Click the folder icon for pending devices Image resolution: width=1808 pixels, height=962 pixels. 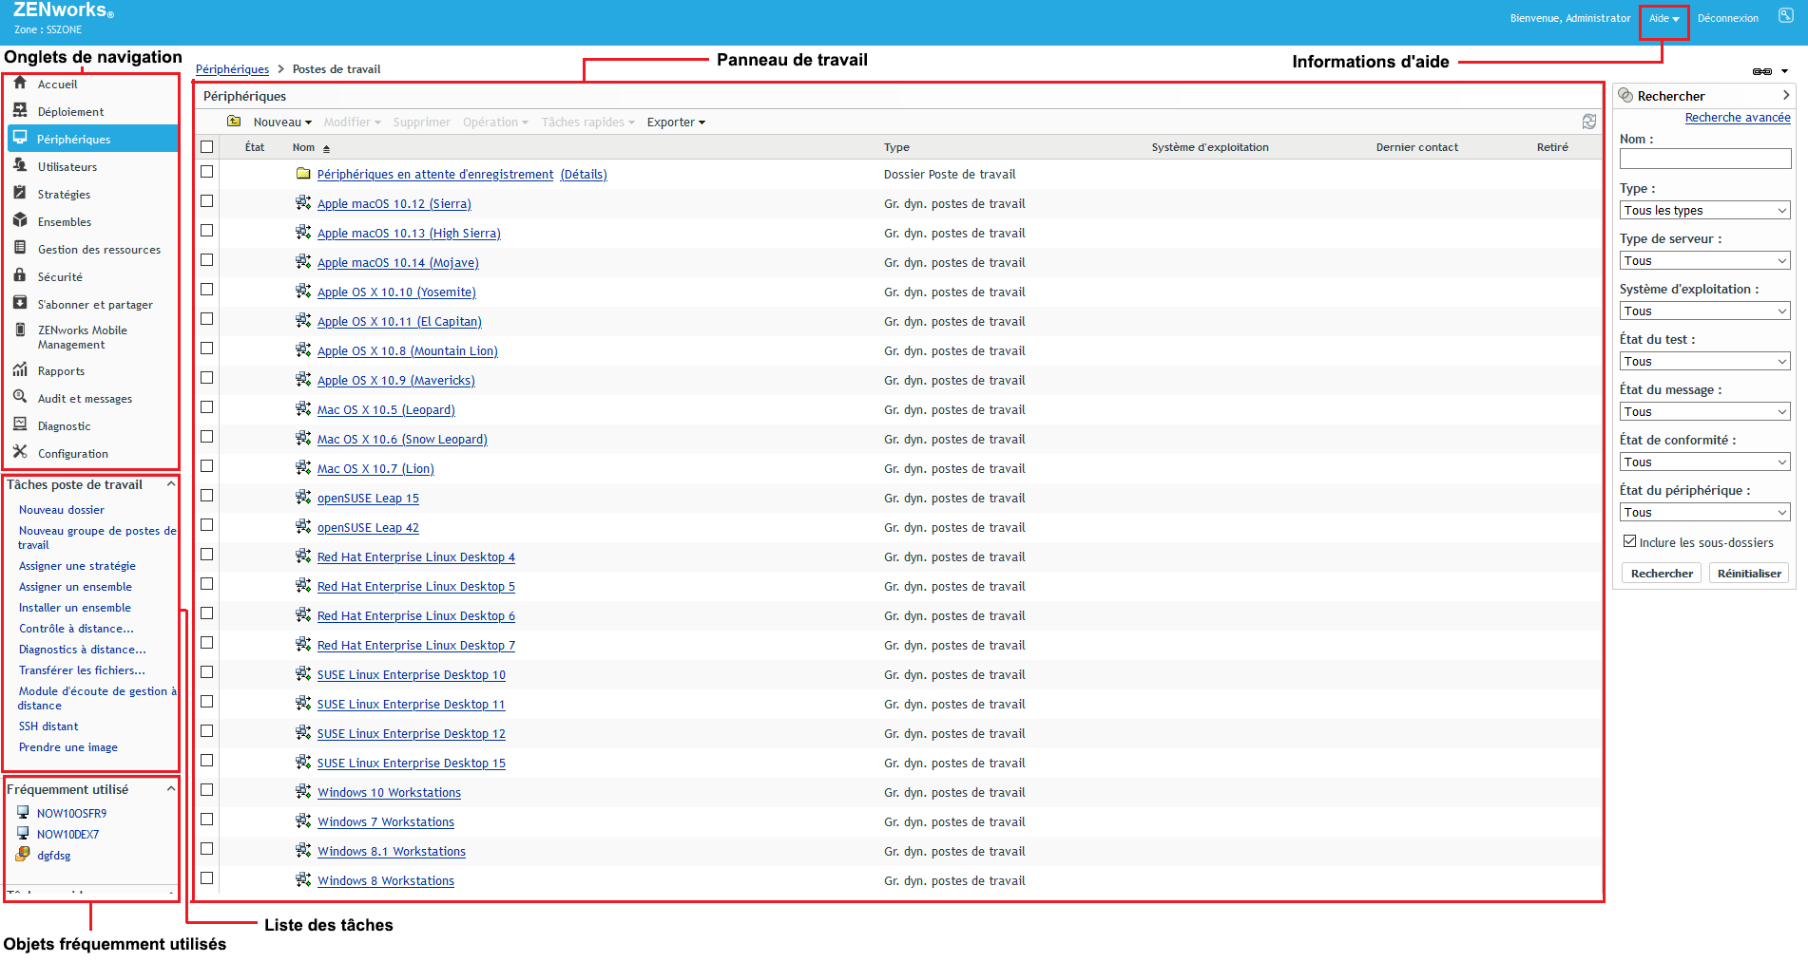coord(303,174)
